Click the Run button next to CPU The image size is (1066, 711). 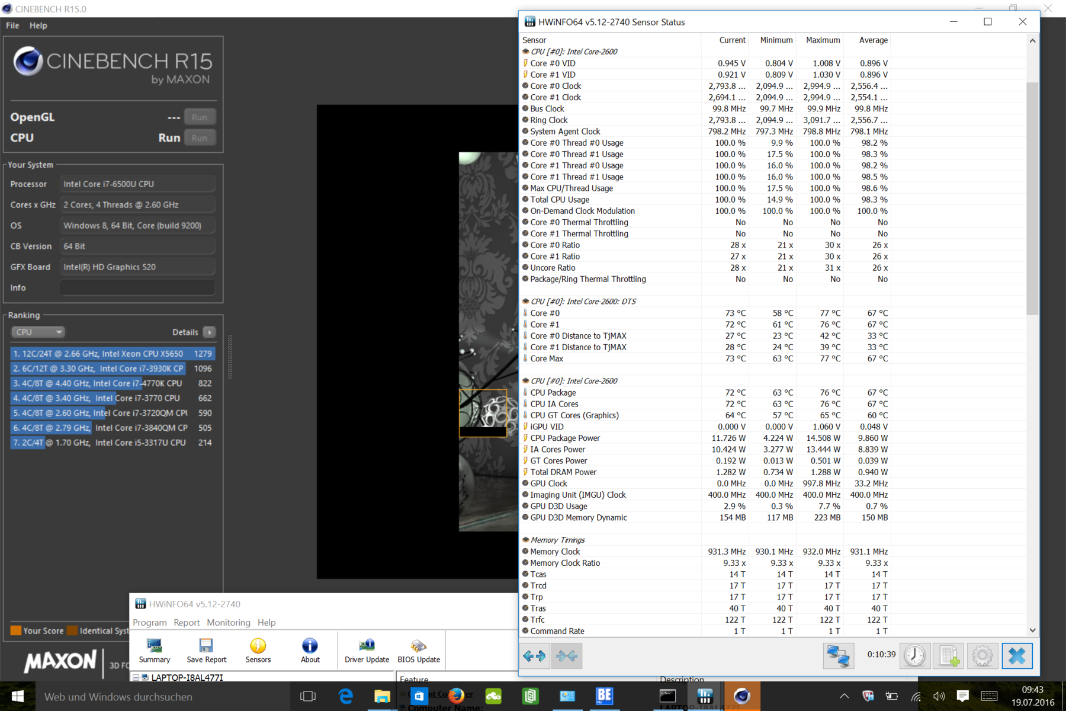(200, 138)
